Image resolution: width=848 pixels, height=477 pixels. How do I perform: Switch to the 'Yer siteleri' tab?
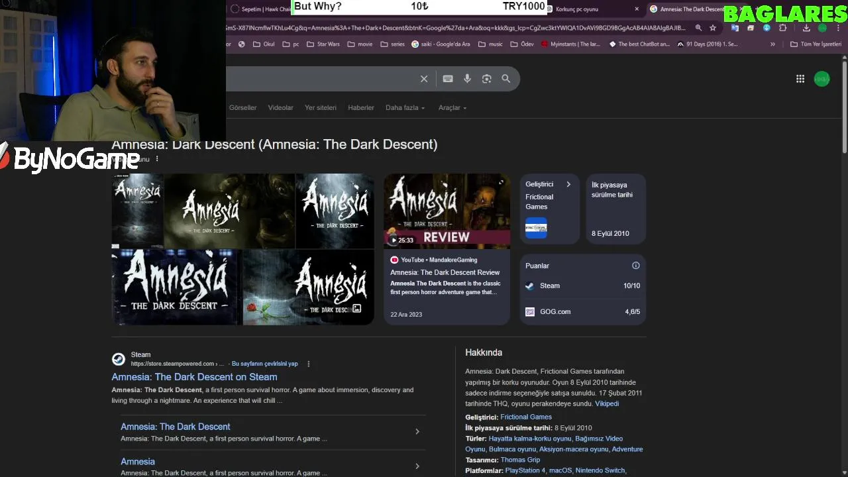click(321, 108)
